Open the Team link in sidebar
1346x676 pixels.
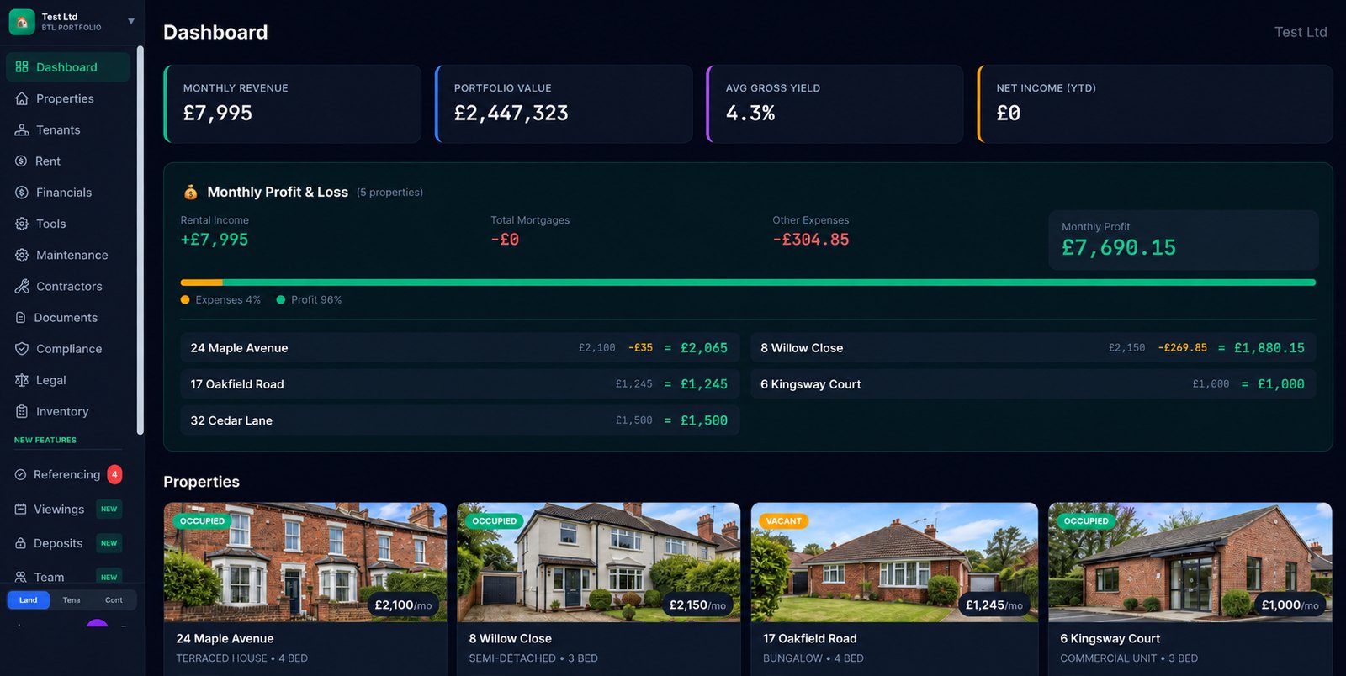[x=49, y=577]
